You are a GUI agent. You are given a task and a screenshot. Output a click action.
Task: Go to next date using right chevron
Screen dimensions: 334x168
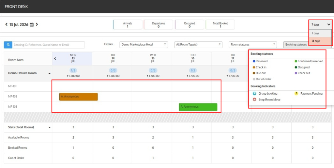(37, 24)
